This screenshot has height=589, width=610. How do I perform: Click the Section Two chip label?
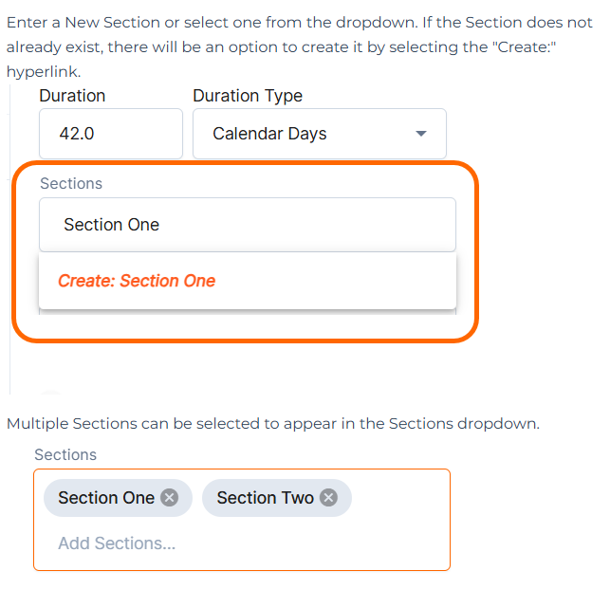(x=265, y=498)
